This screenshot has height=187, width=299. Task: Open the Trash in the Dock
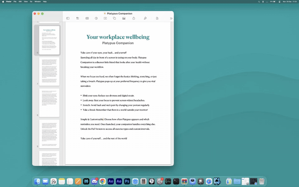262,181
